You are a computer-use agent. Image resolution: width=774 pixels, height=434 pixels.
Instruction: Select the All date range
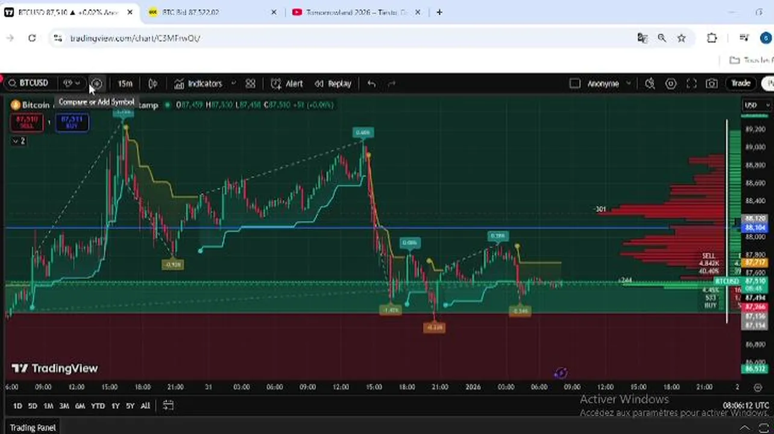click(x=145, y=406)
